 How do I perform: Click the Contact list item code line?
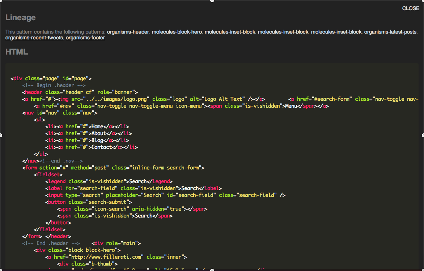coord(92,147)
